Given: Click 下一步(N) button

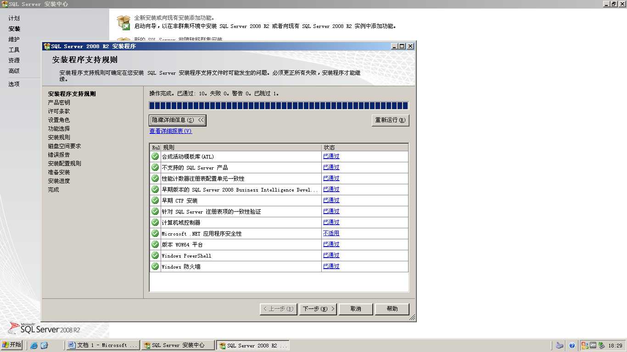Looking at the screenshot, I should pos(319,309).
